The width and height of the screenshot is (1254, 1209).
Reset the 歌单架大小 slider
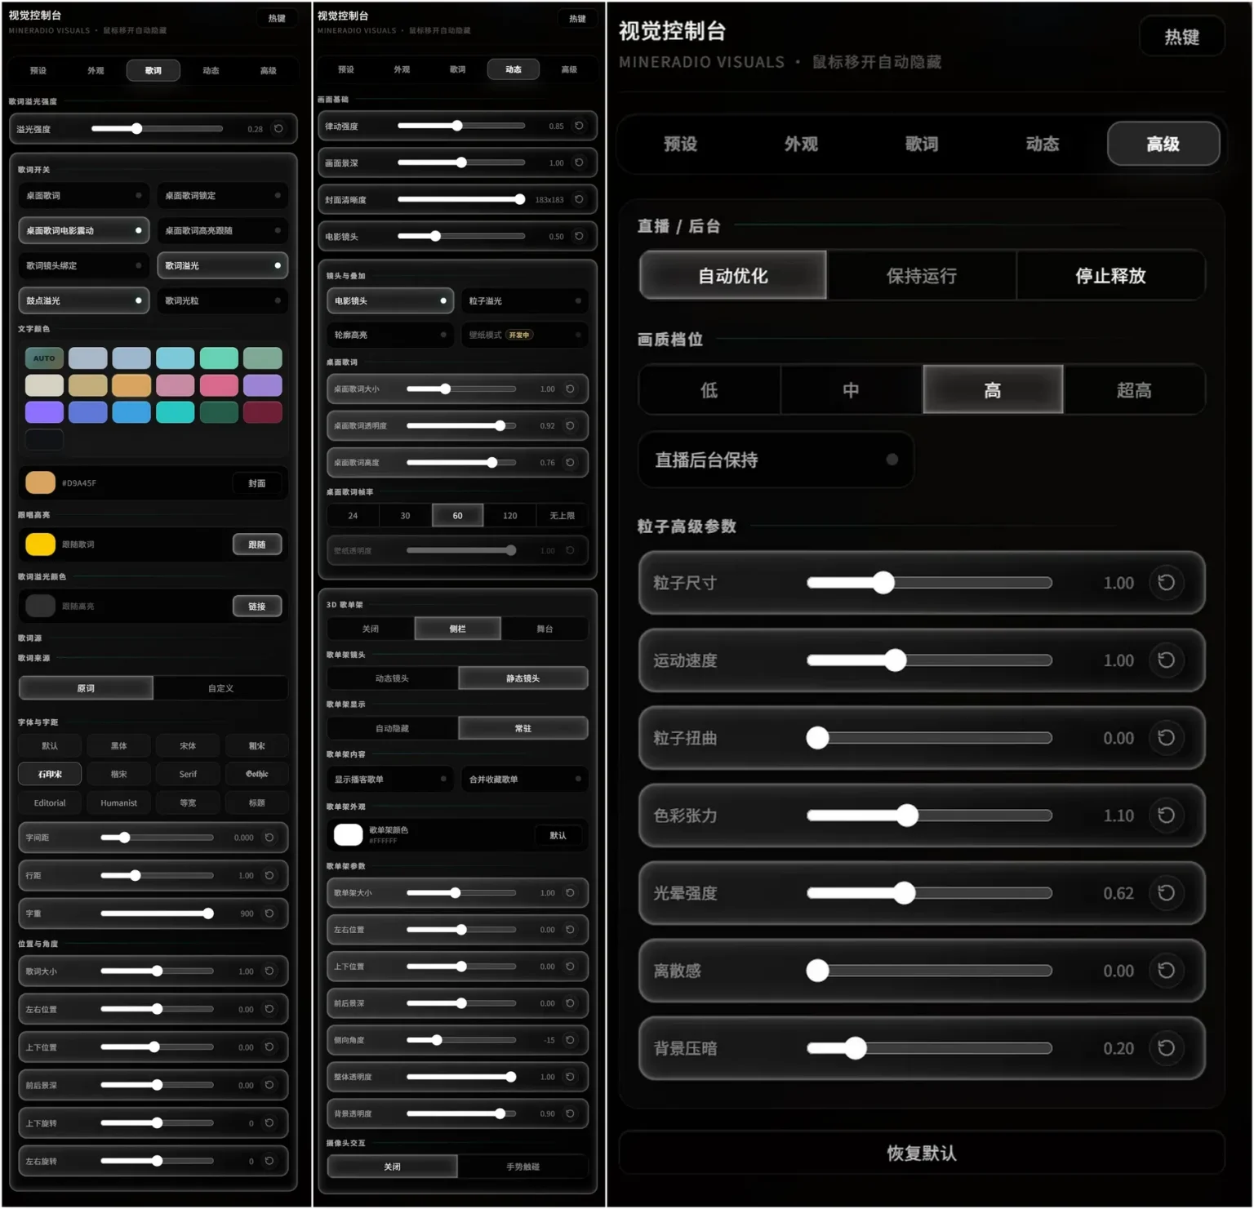[570, 892]
